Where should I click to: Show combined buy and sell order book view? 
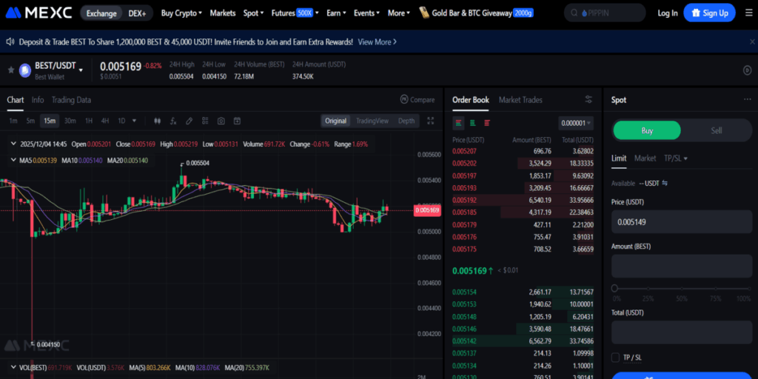pos(459,123)
